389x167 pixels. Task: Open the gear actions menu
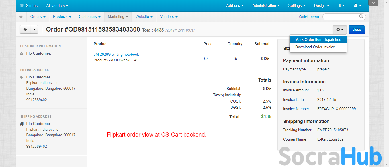click(x=340, y=30)
